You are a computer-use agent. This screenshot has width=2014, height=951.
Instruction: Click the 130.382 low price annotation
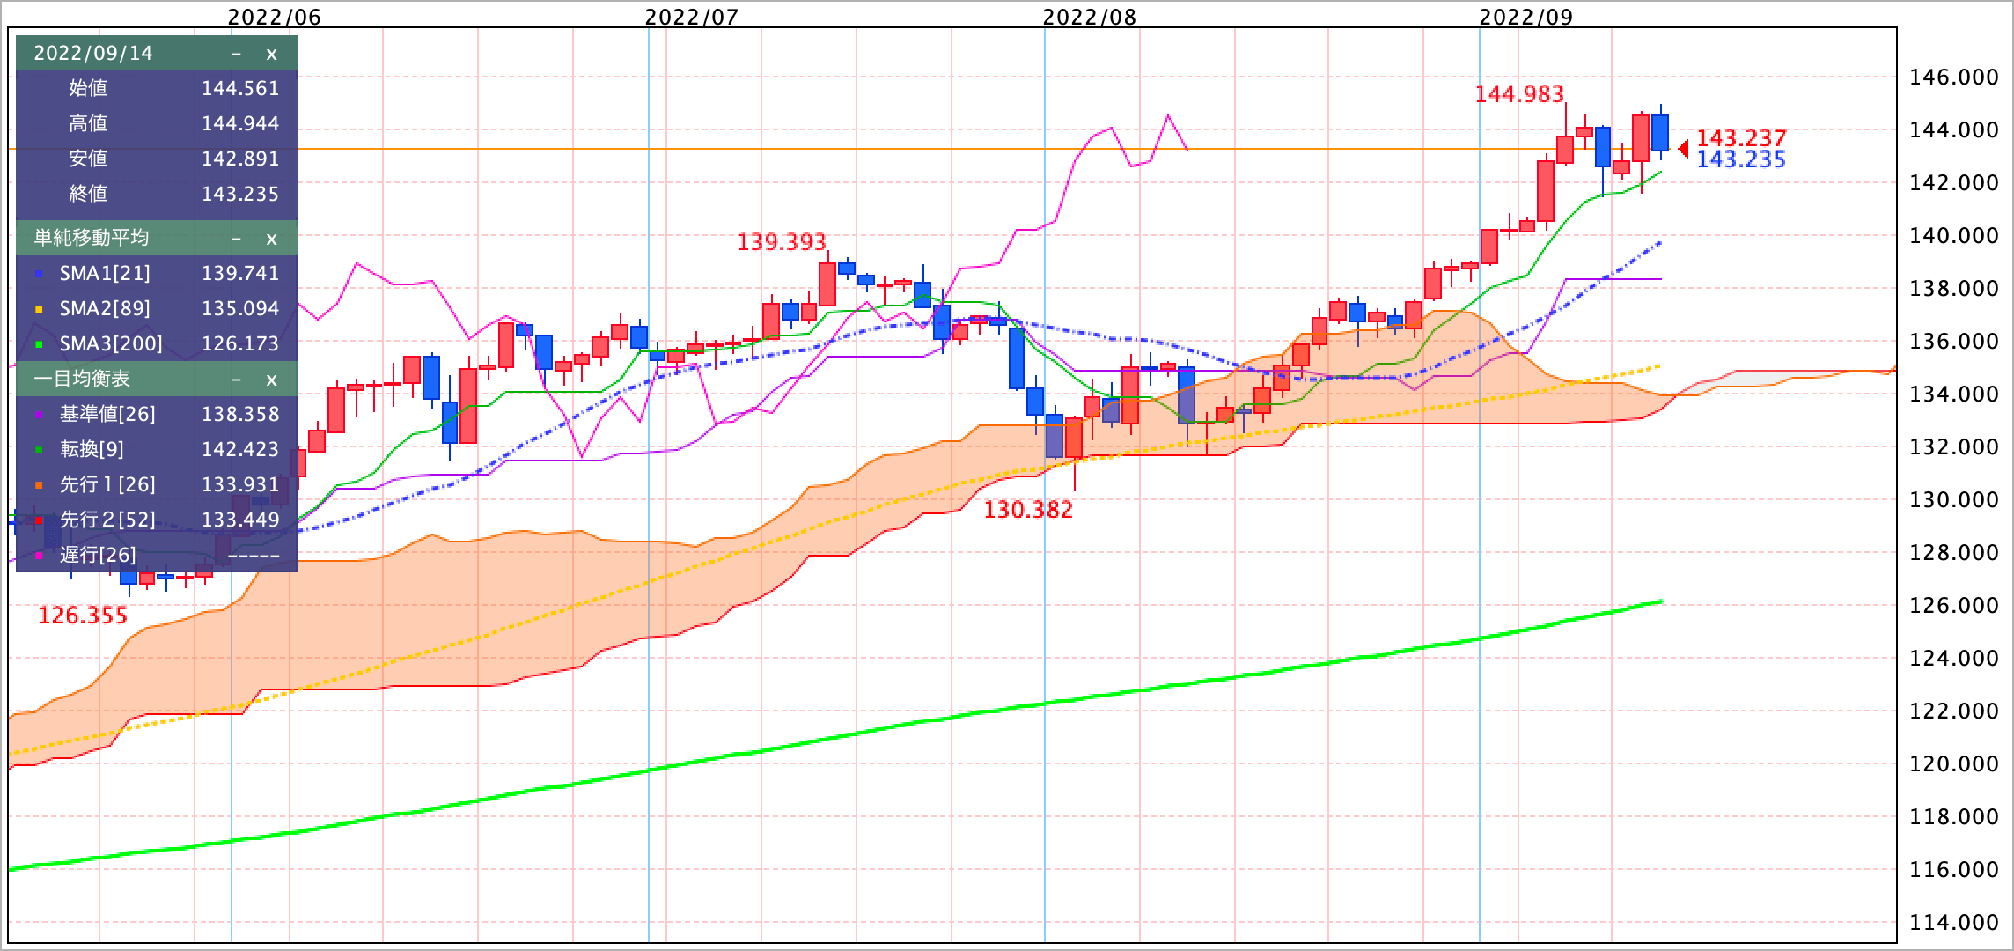tap(1028, 510)
